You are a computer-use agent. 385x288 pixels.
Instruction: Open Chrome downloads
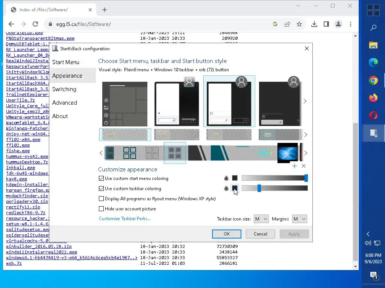(x=314, y=24)
